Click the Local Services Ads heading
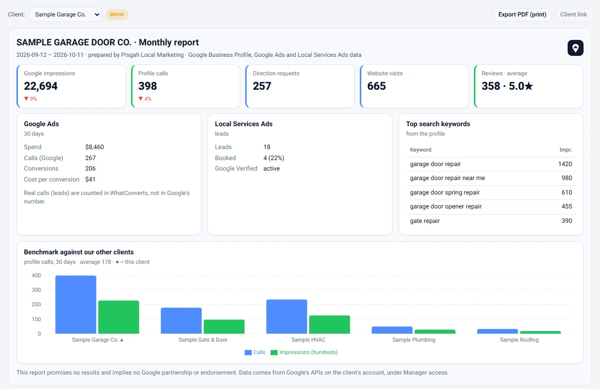 [x=244, y=124]
